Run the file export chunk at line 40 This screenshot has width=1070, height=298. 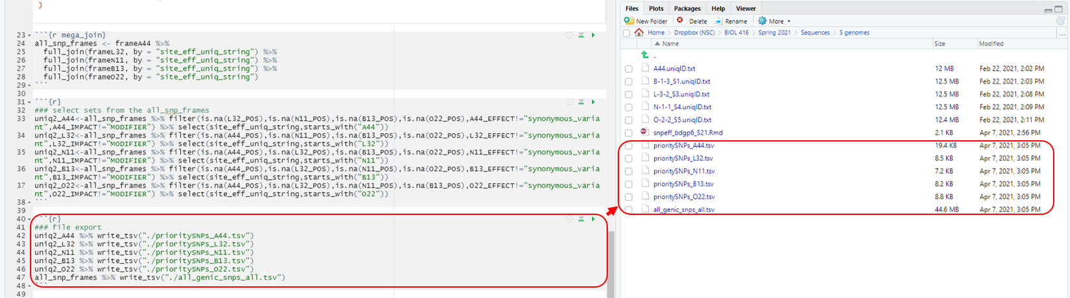coord(593,219)
